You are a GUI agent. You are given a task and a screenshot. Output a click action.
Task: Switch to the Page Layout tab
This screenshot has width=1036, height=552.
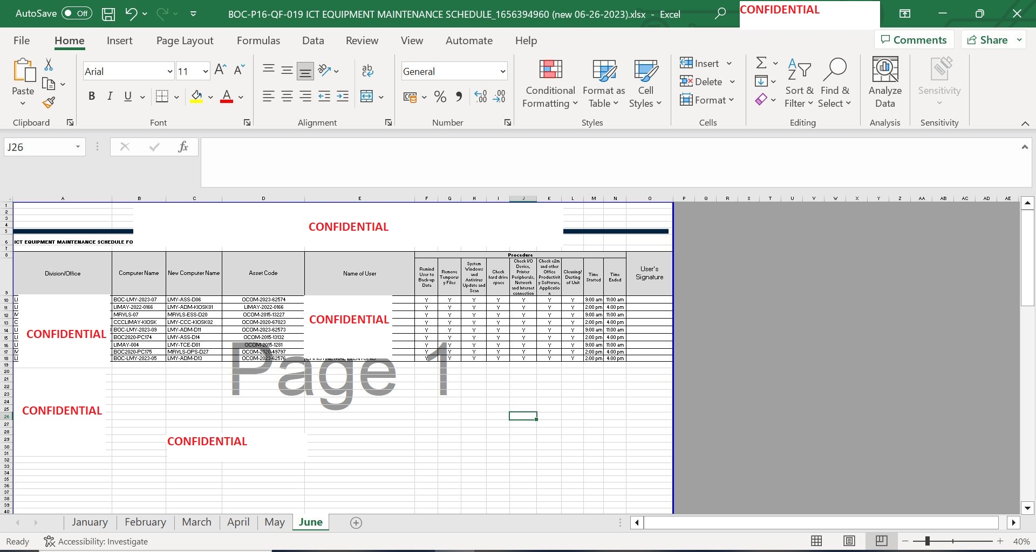[185, 40]
